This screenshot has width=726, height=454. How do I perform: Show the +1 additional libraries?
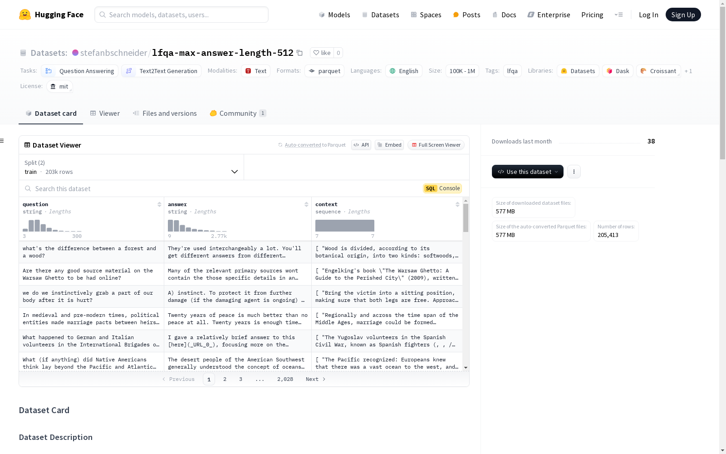coord(688,71)
